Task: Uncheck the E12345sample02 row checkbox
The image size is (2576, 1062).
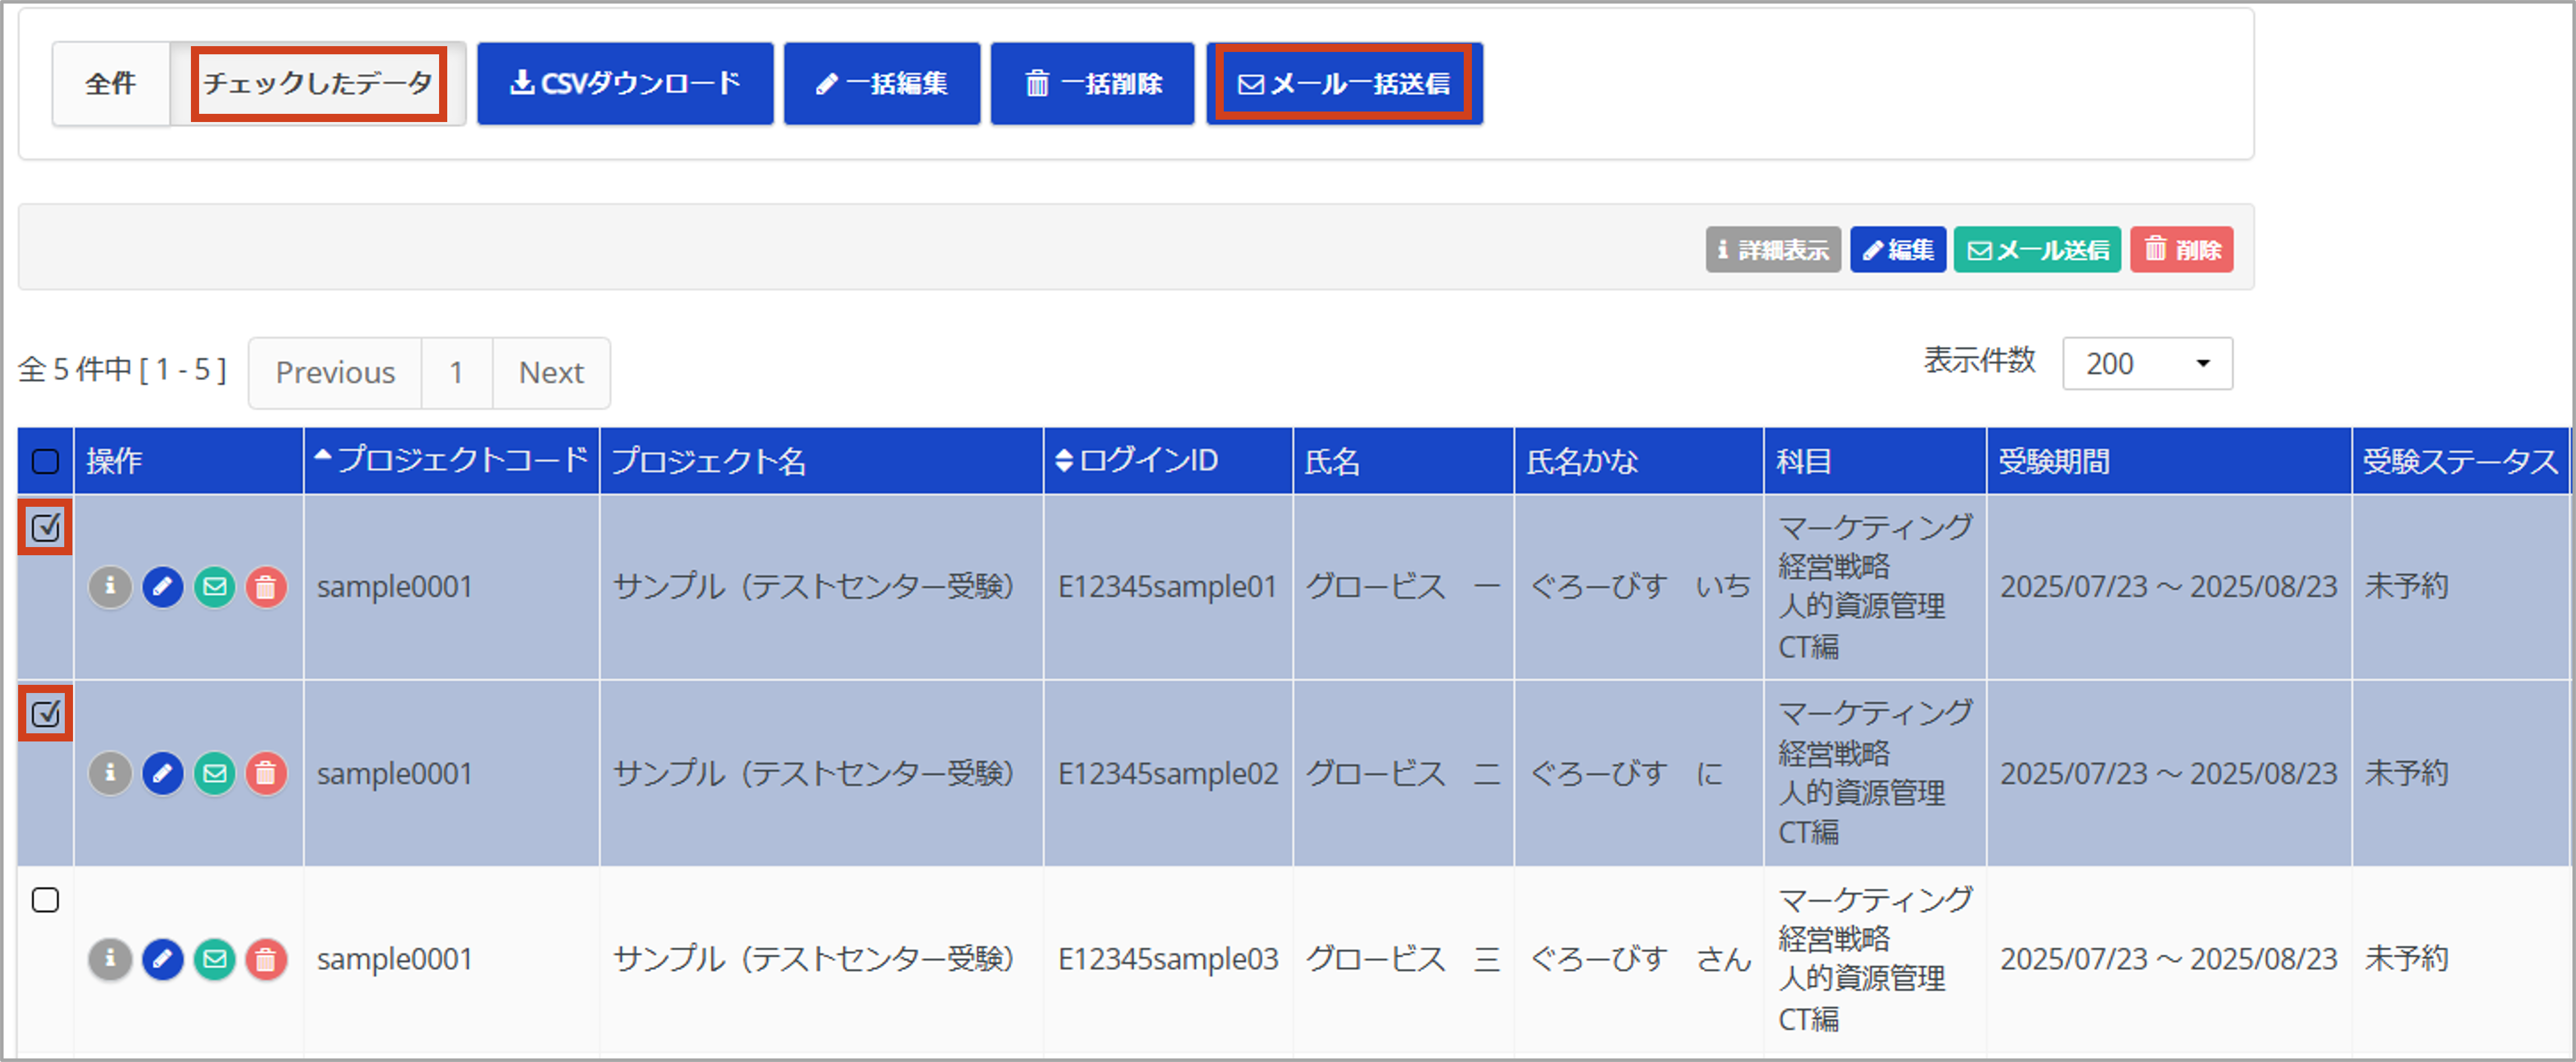Action: point(46,714)
